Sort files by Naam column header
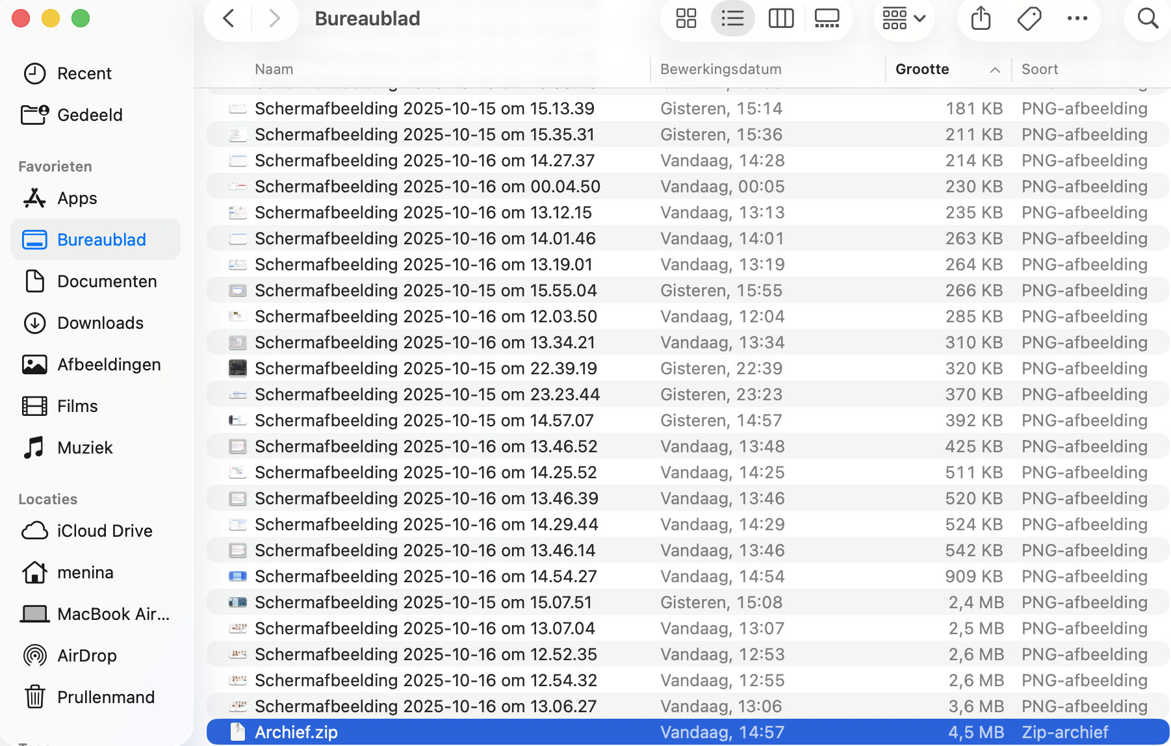 click(x=274, y=70)
